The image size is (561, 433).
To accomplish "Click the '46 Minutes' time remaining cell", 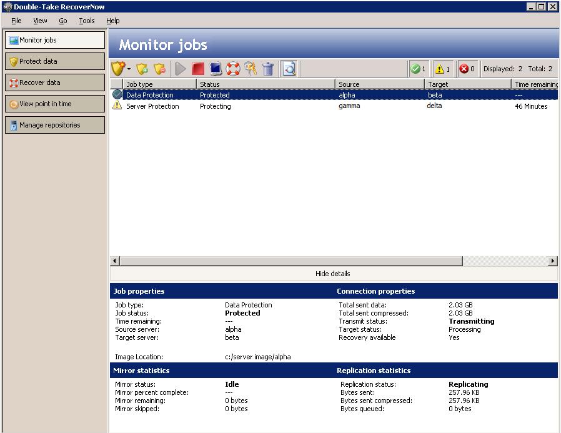I will click(x=531, y=106).
